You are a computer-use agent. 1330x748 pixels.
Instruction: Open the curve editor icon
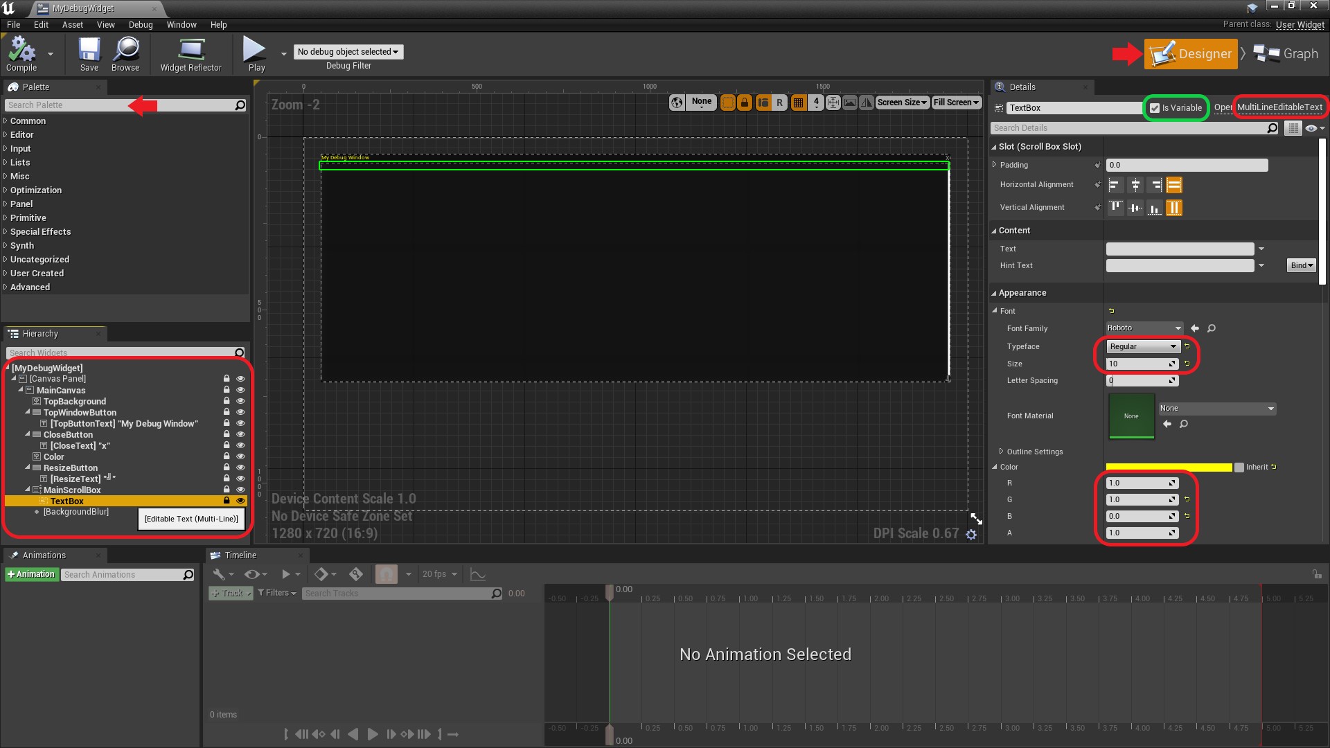coord(477,574)
